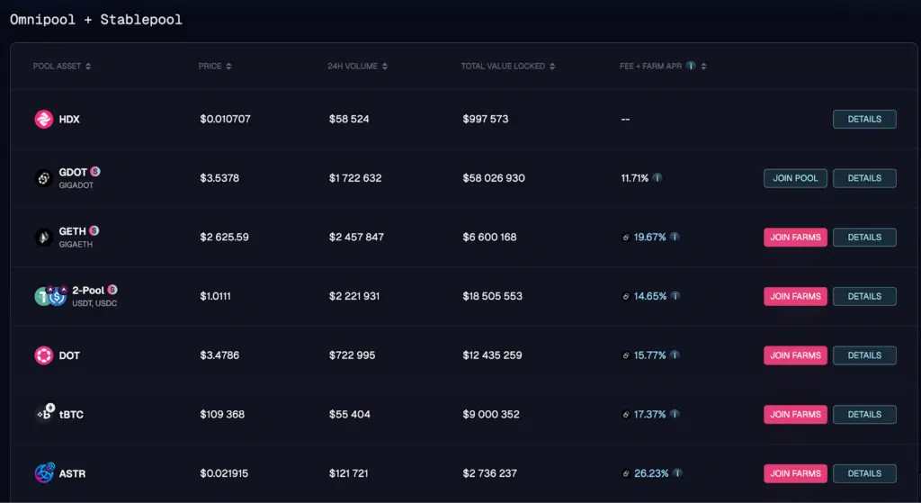Image resolution: width=921 pixels, height=503 pixels.
Task: Click the 19.67% APR value for GETH
Action: pos(649,238)
